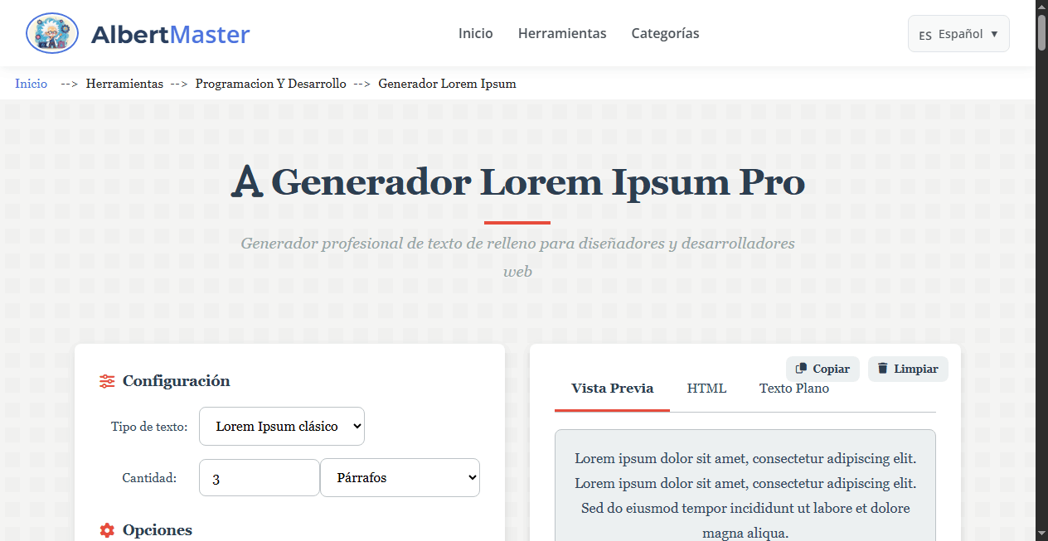Open the ES Español language selector

click(958, 34)
